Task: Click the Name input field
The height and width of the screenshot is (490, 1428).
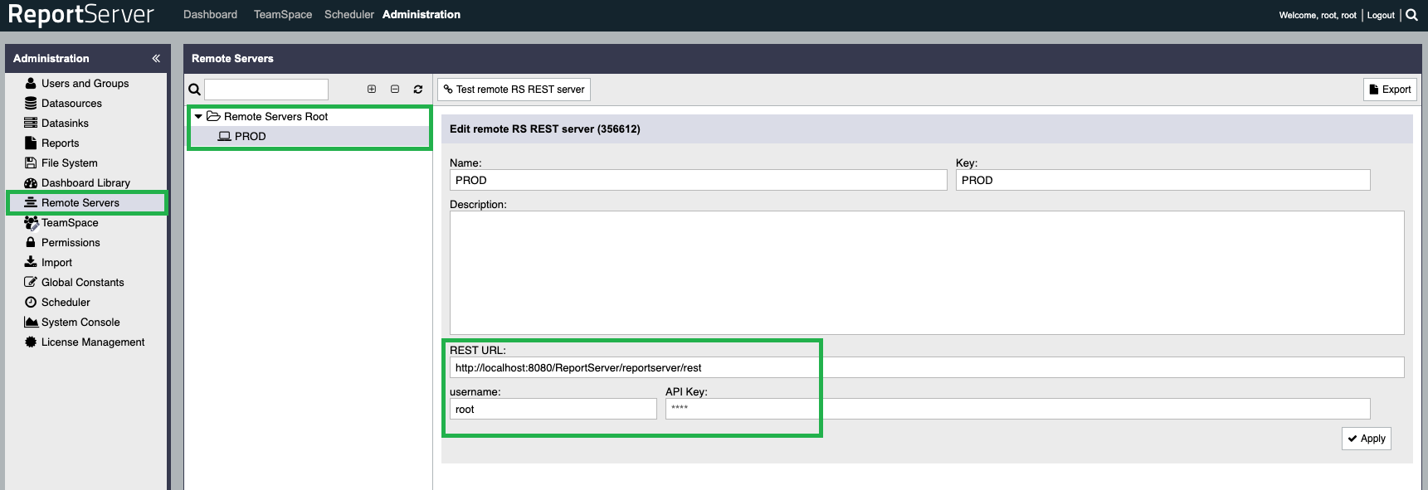Action: click(699, 180)
